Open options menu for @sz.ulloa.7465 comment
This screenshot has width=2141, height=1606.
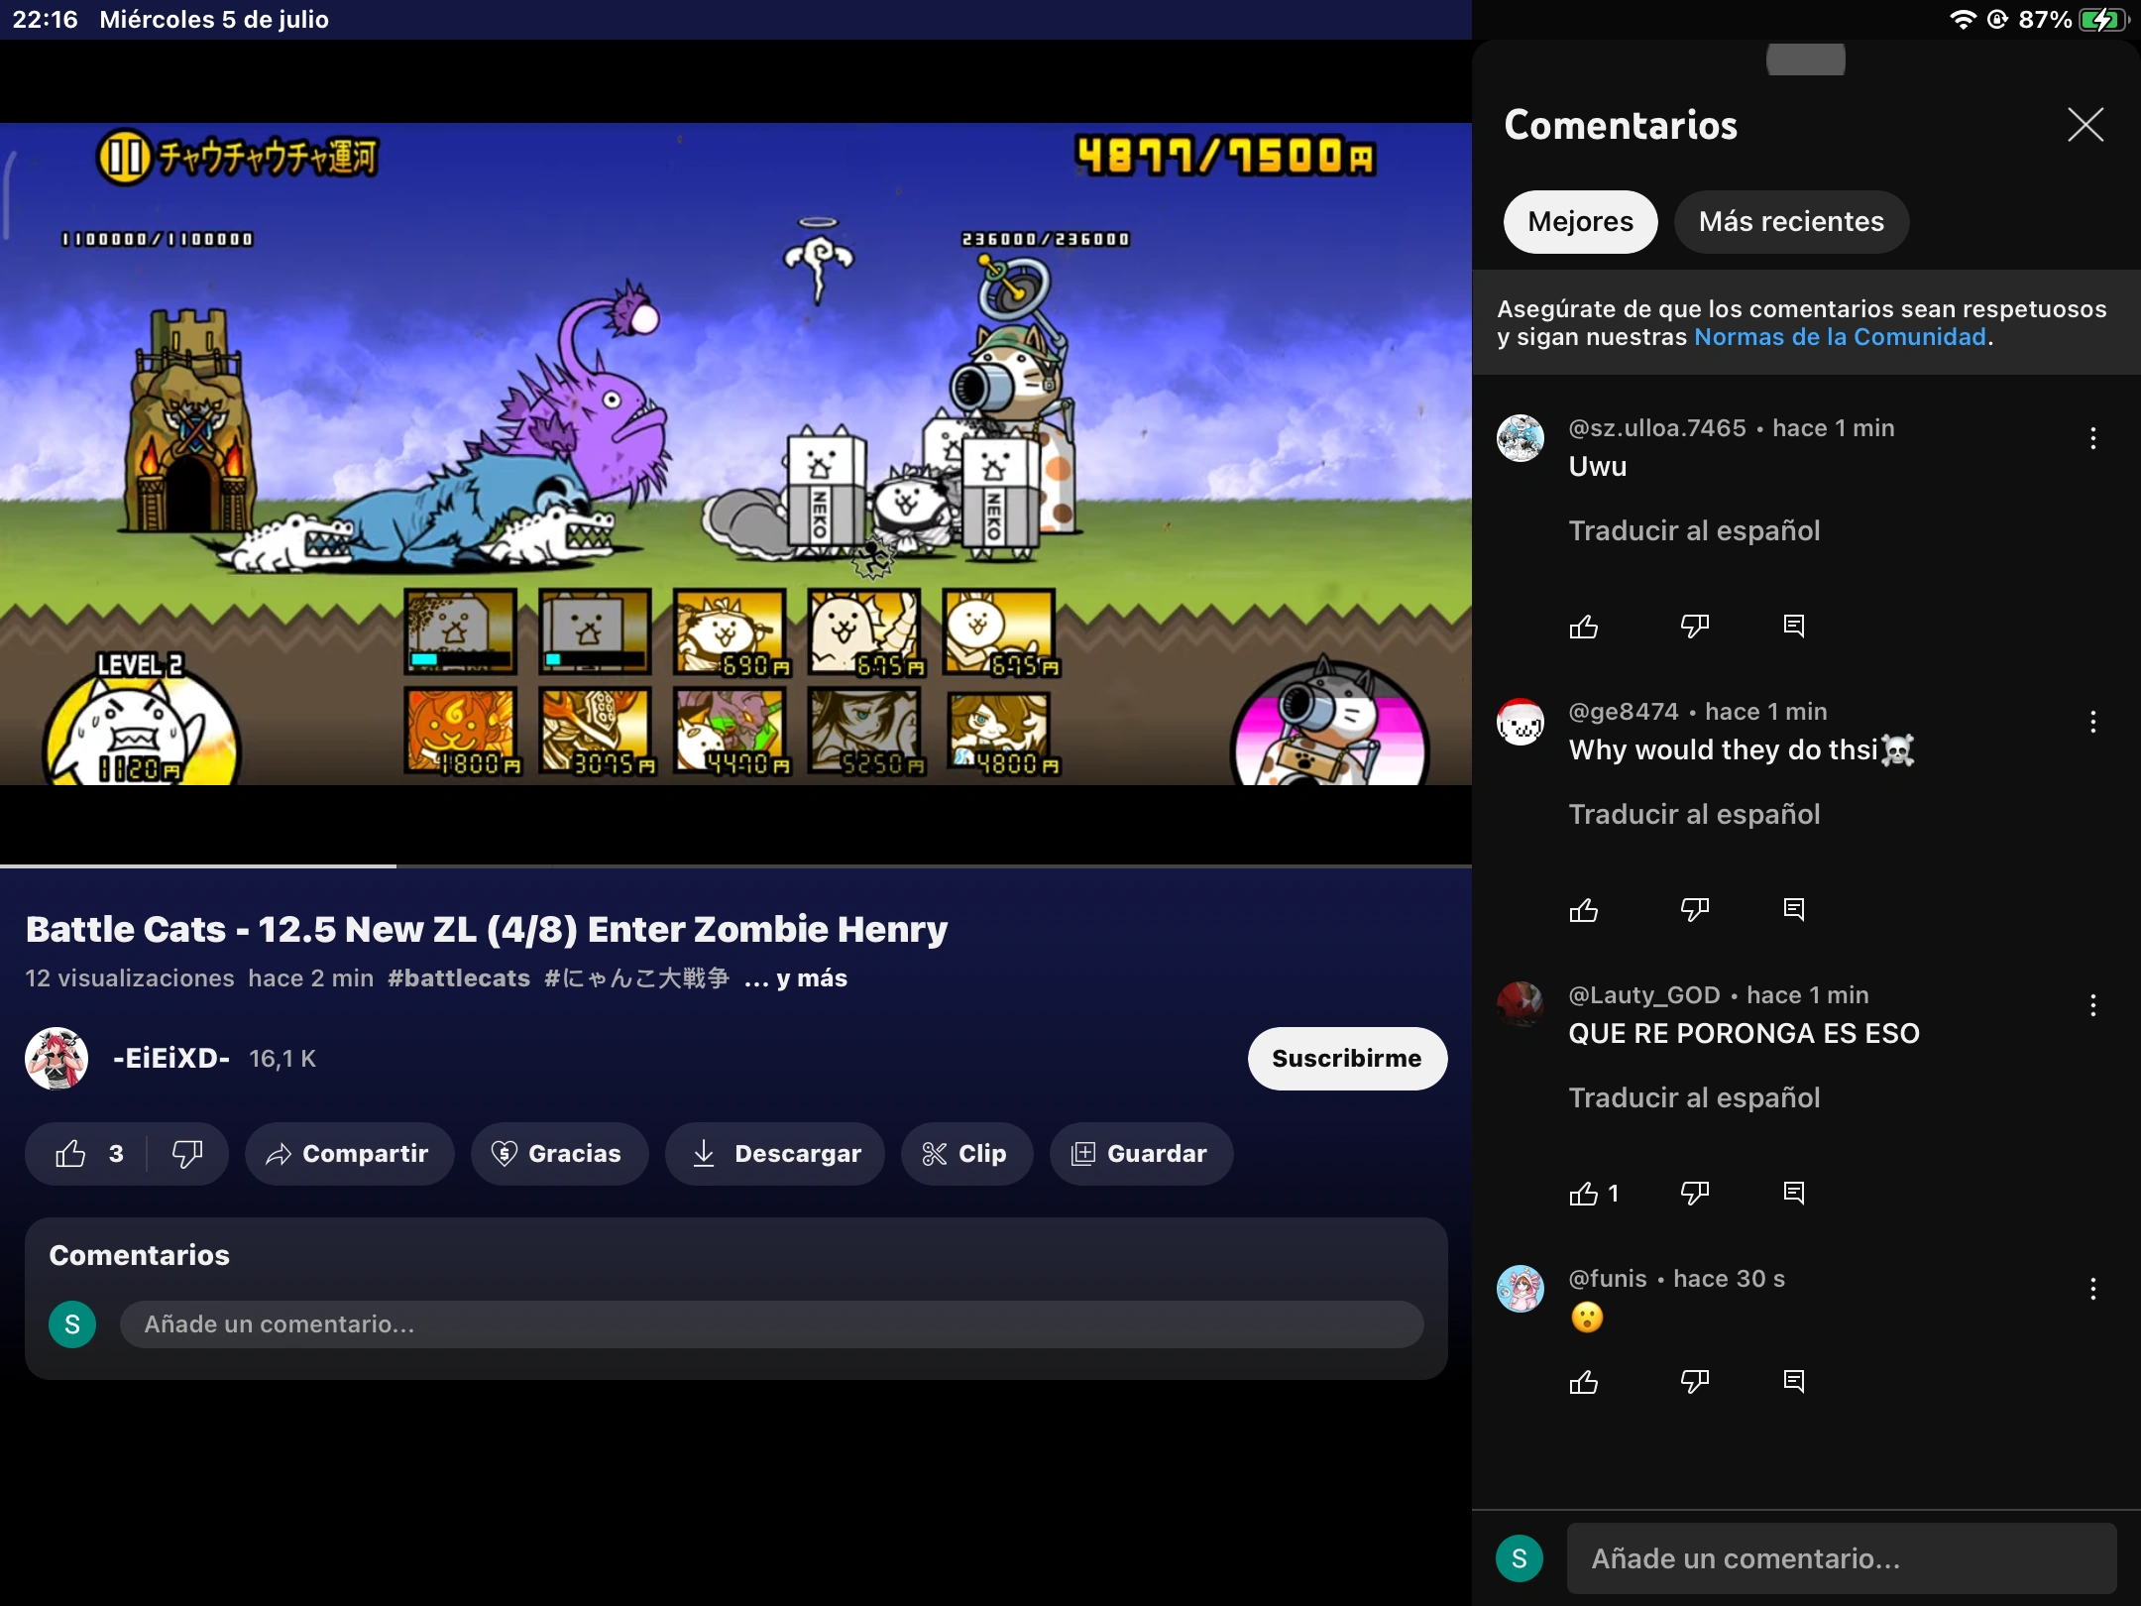(2093, 438)
